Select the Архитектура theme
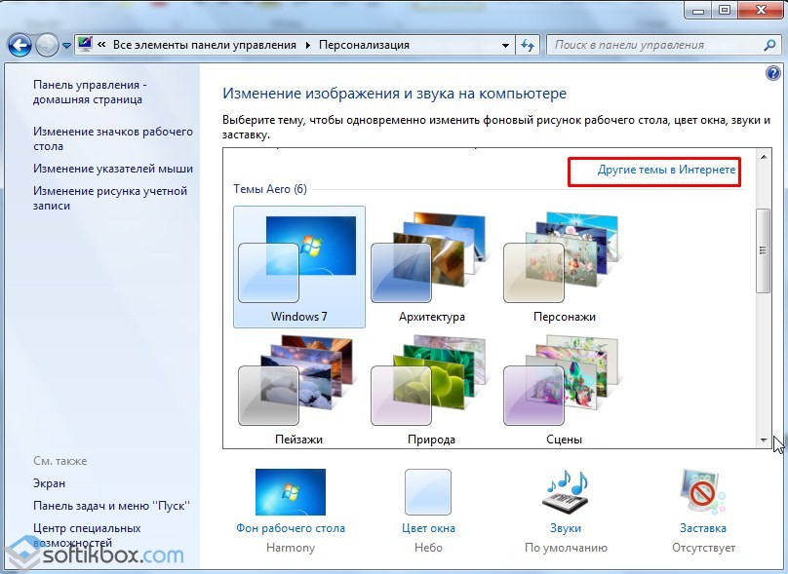This screenshot has height=574, width=788. pos(431,266)
